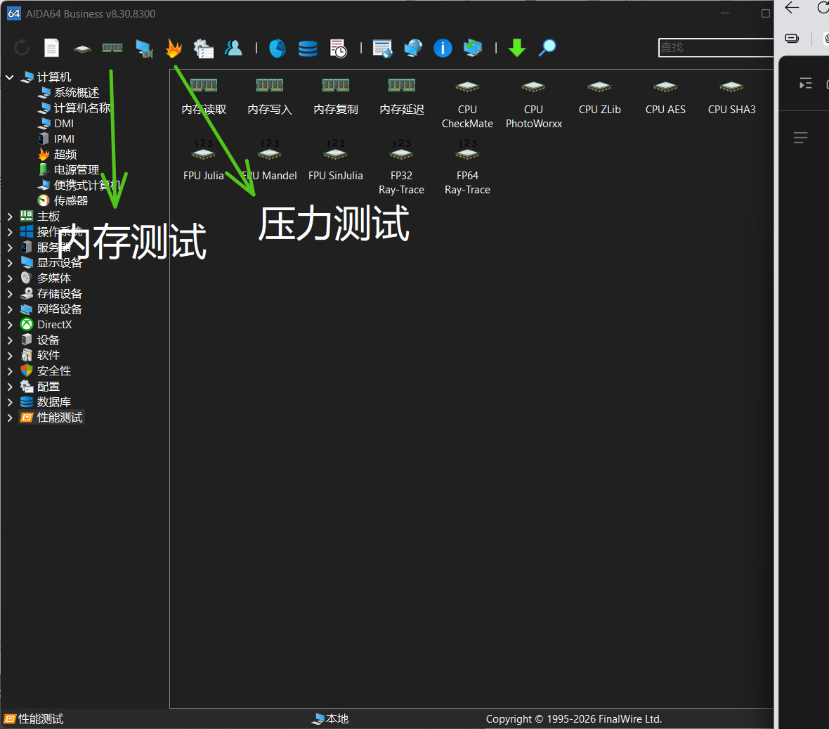
Task: Select the FPU SinJulia benchmark
Action: tap(336, 161)
